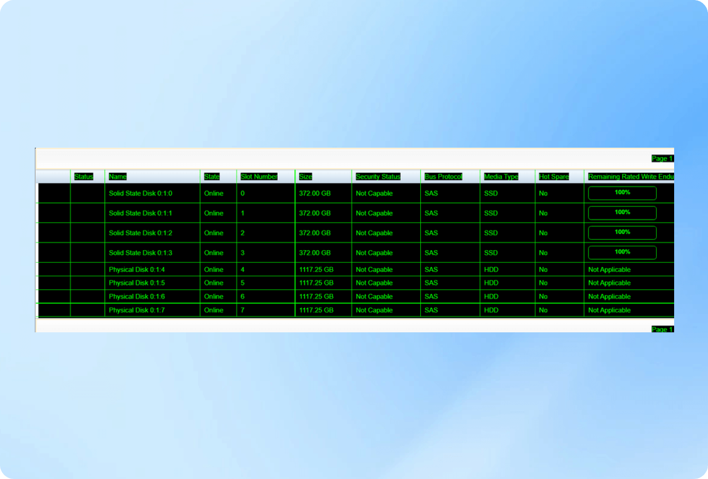Click the 100% endurance bar for disk 0:1:3

click(x=622, y=252)
